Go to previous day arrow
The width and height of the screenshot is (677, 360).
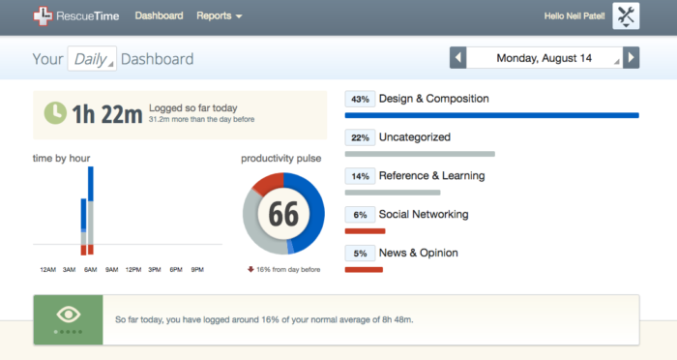pos(458,57)
